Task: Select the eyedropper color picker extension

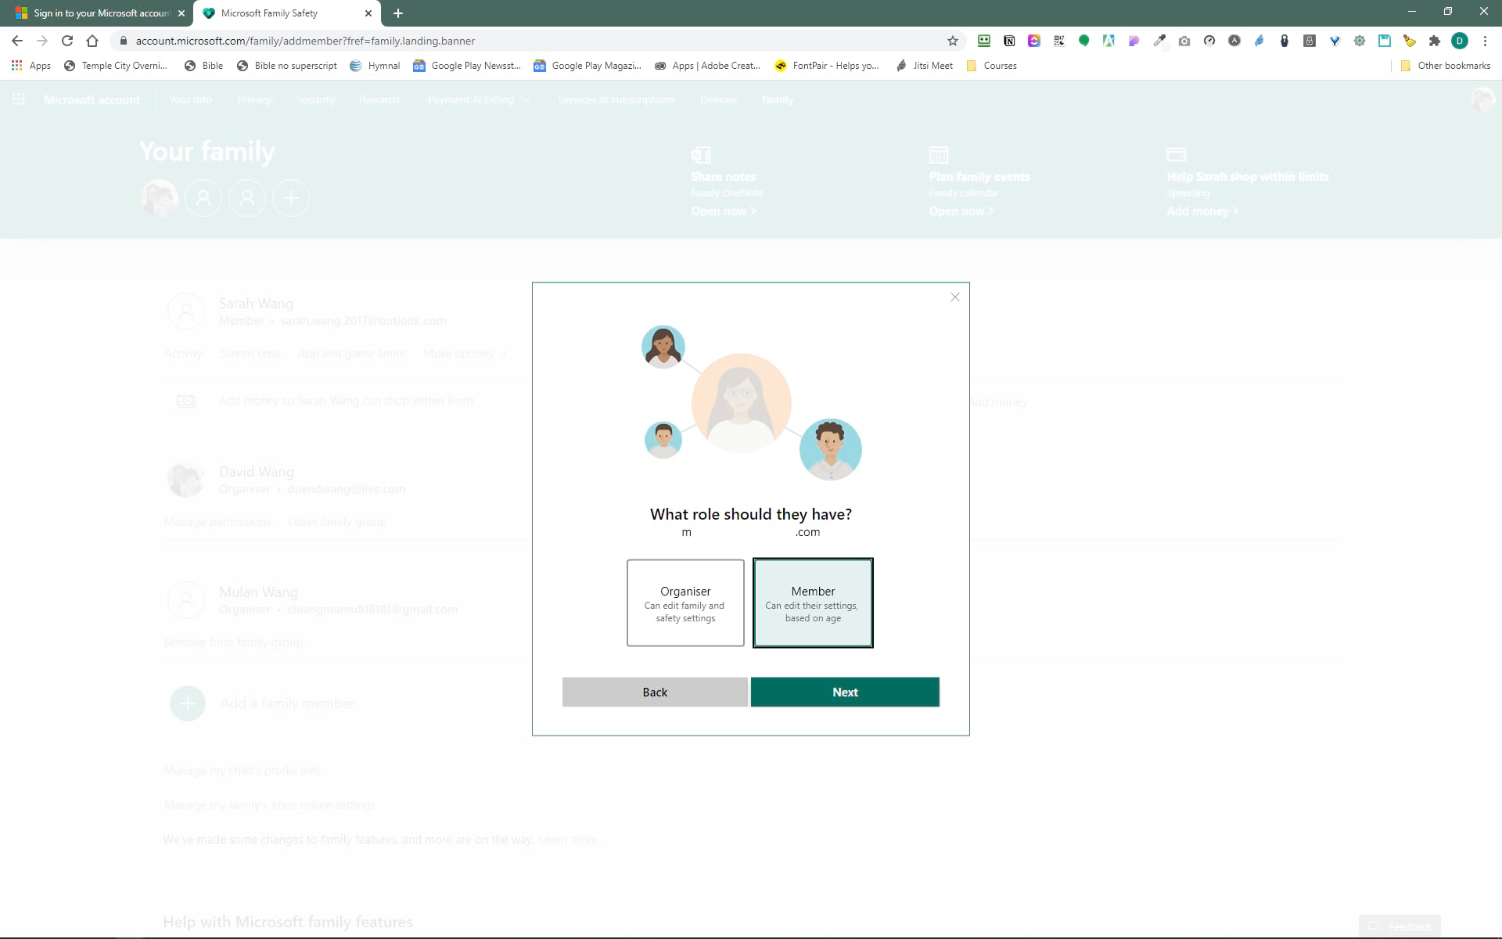Action: pos(1159,41)
